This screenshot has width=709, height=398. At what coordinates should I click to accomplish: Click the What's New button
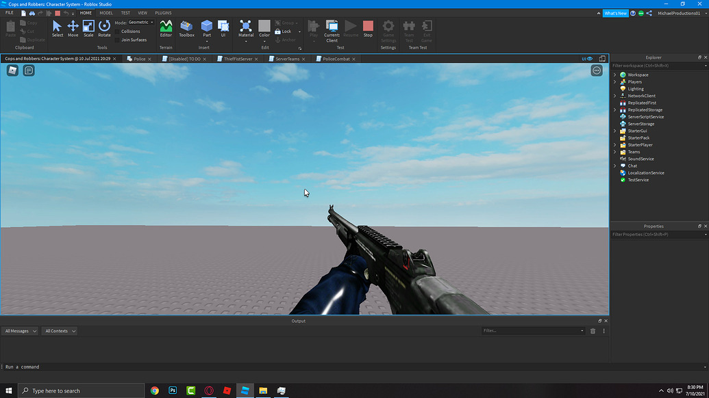[615, 13]
